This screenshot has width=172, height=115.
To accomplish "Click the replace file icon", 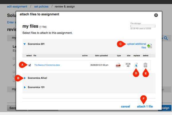I will [x=136, y=65].
